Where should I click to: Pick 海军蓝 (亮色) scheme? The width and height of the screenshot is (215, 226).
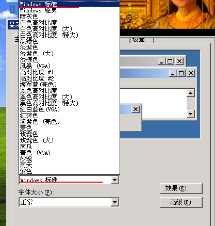[x=69, y=85]
